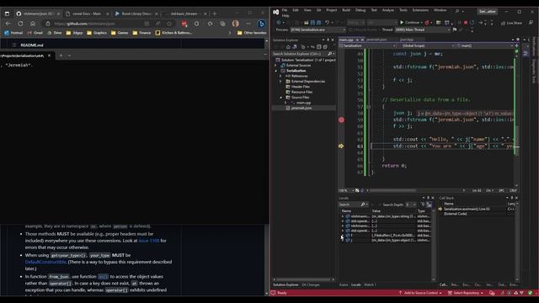This screenshot has width=539, height=303.
Task: Click the DefaultConstructible link in README
Action: tap(45, 262)
